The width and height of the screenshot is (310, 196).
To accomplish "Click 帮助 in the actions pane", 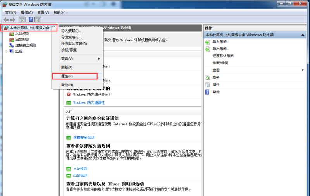I will (x=216, y=92).
